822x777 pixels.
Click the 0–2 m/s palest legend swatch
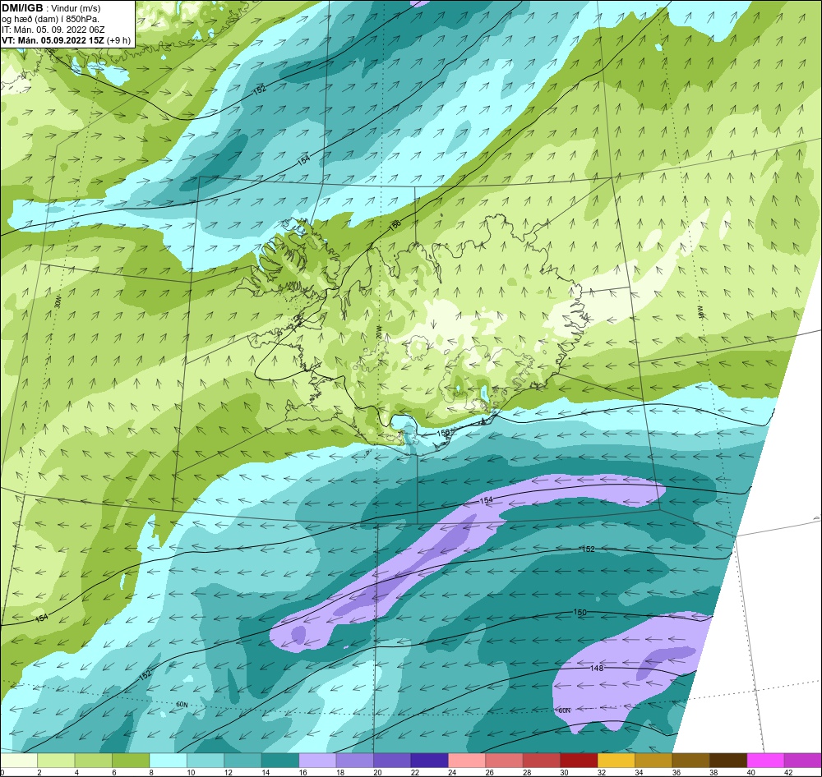point(19,761)
